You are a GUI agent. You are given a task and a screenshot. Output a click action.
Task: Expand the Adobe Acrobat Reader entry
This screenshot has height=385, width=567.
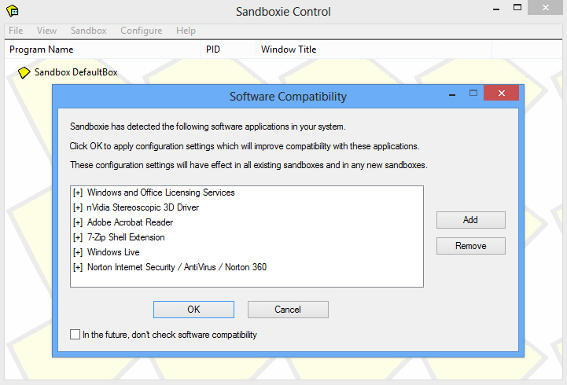(78, 222)
